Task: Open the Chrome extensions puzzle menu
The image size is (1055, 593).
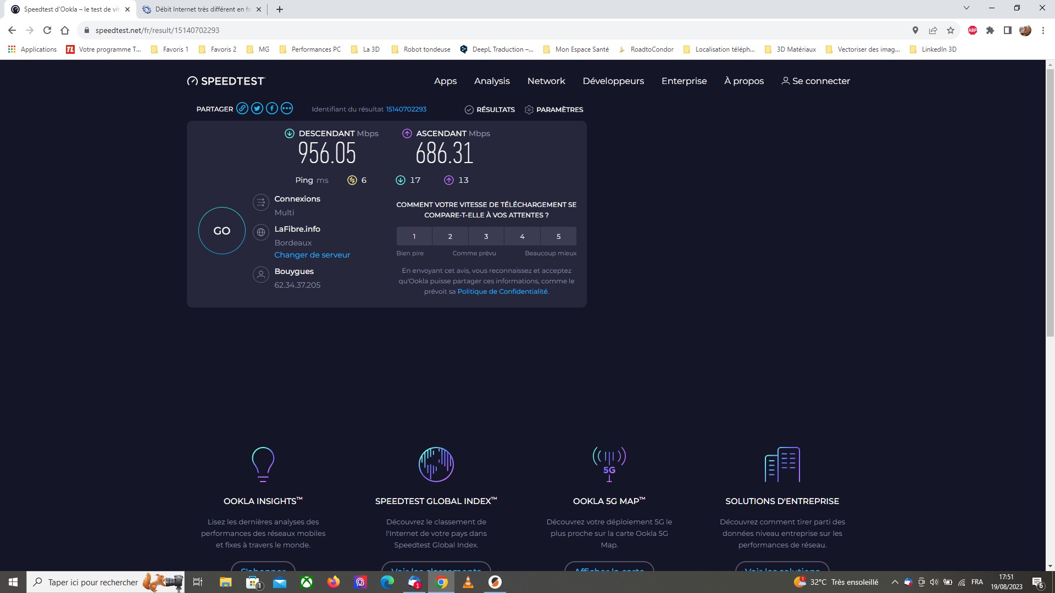Action: pos(990,30)
